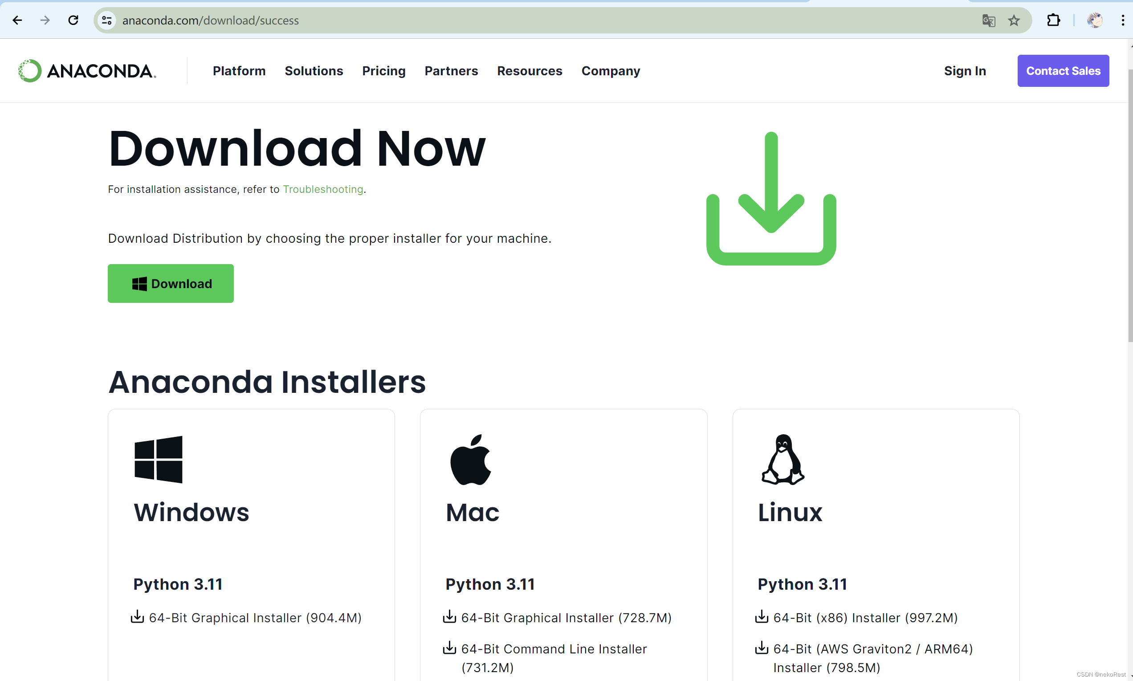This screenshot has width=1133, height=681.
Task: Open the Resources menu
Action: (x=530, y=71)
